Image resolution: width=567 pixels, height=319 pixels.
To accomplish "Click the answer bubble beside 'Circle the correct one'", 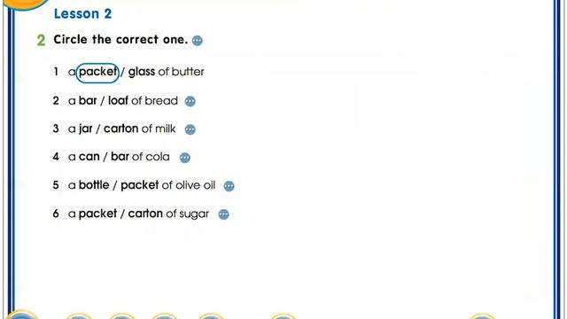I will point(197,41).
